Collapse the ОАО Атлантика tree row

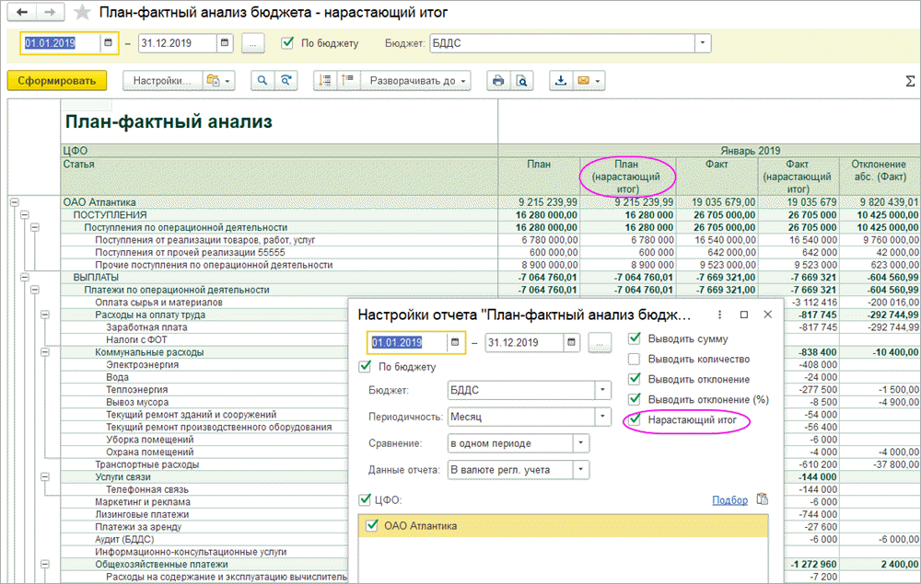15,202
